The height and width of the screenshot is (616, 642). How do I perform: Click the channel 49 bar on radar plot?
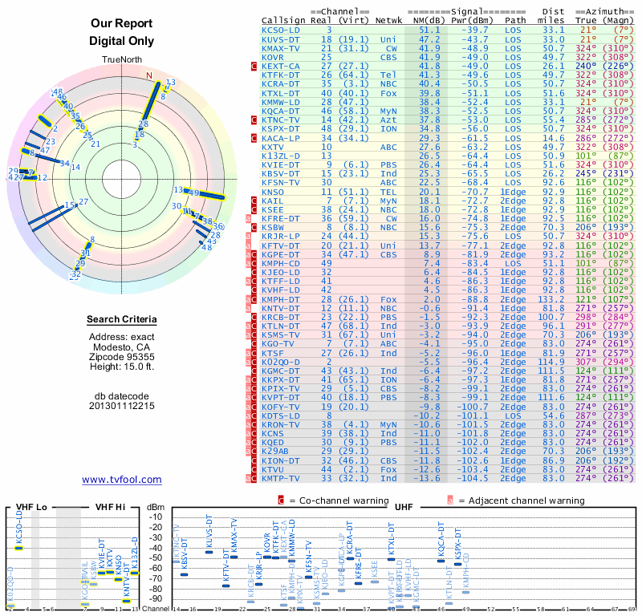click(x=205, y=194)
